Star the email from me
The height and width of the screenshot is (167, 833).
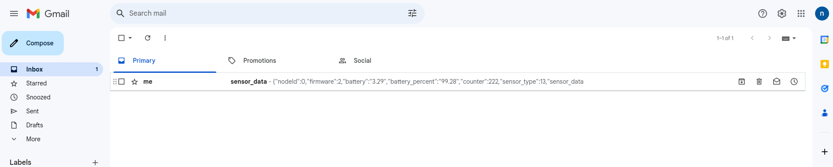coord(135,82)
